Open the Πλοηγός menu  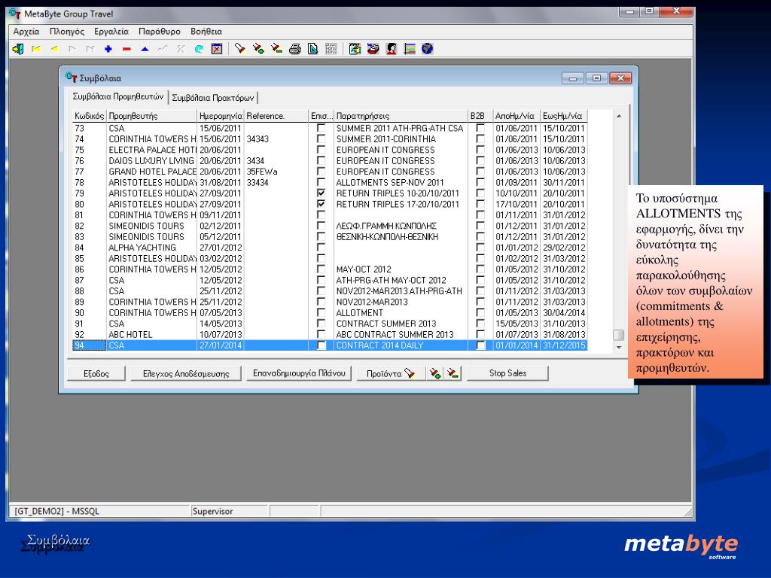click(67, 32)
